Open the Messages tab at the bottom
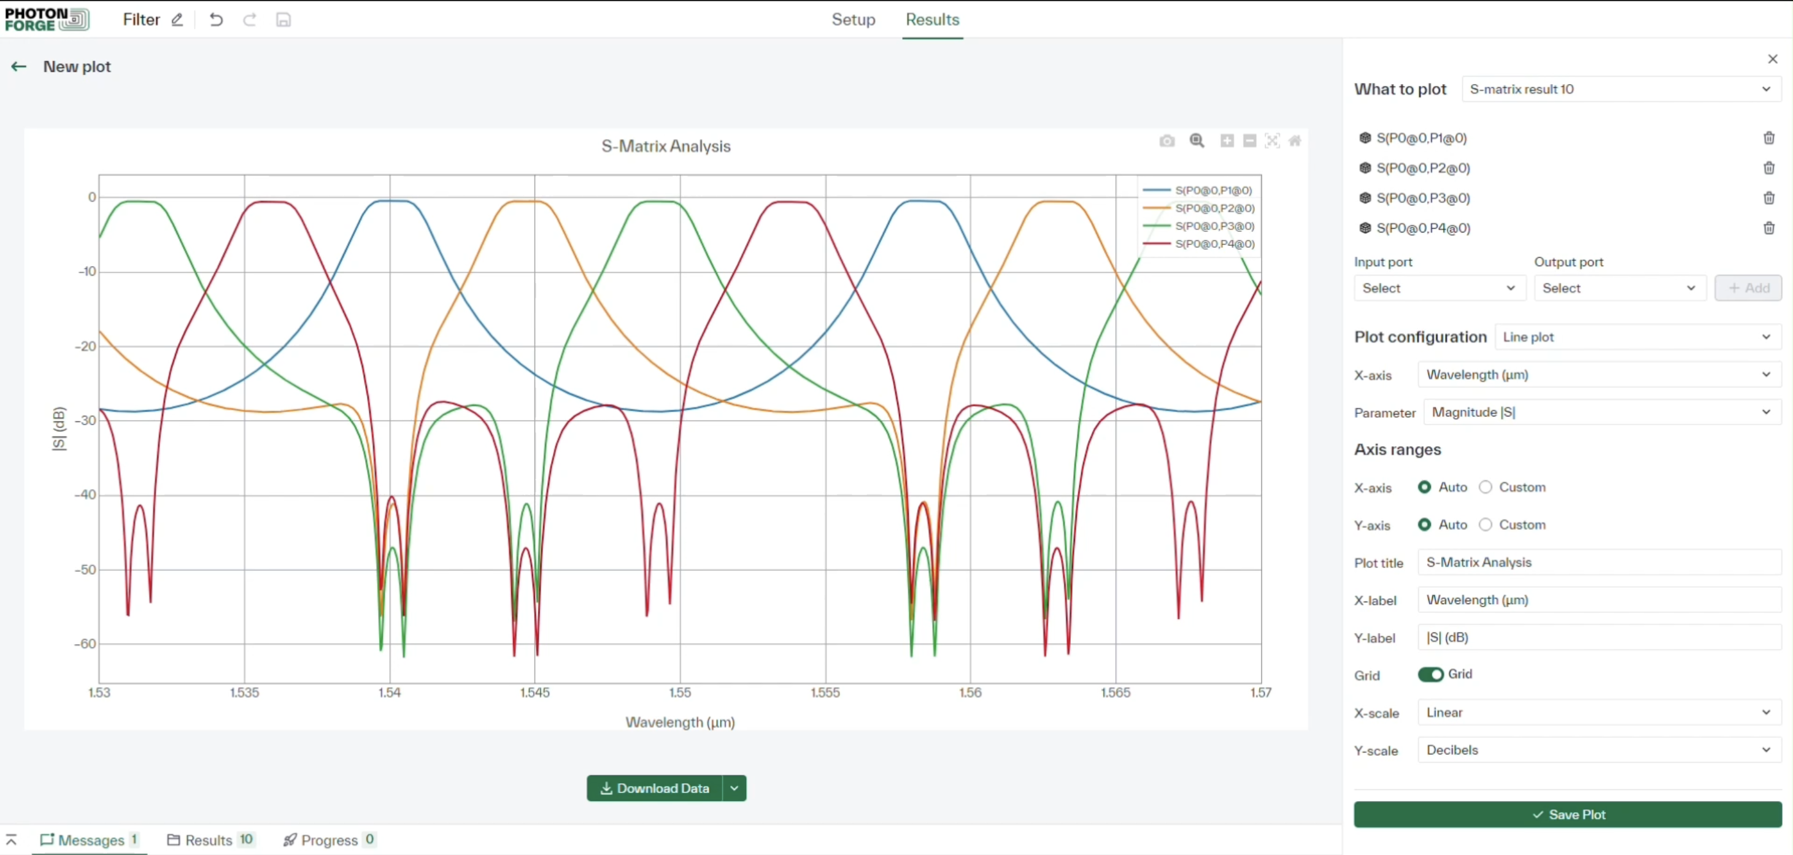The width and height of the screenshot is (1793, 855). tap(89, 839)
